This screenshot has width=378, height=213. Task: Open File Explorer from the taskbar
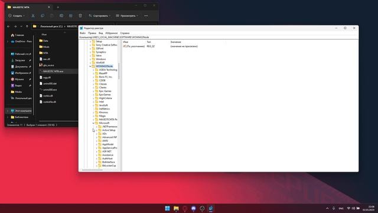176,208
